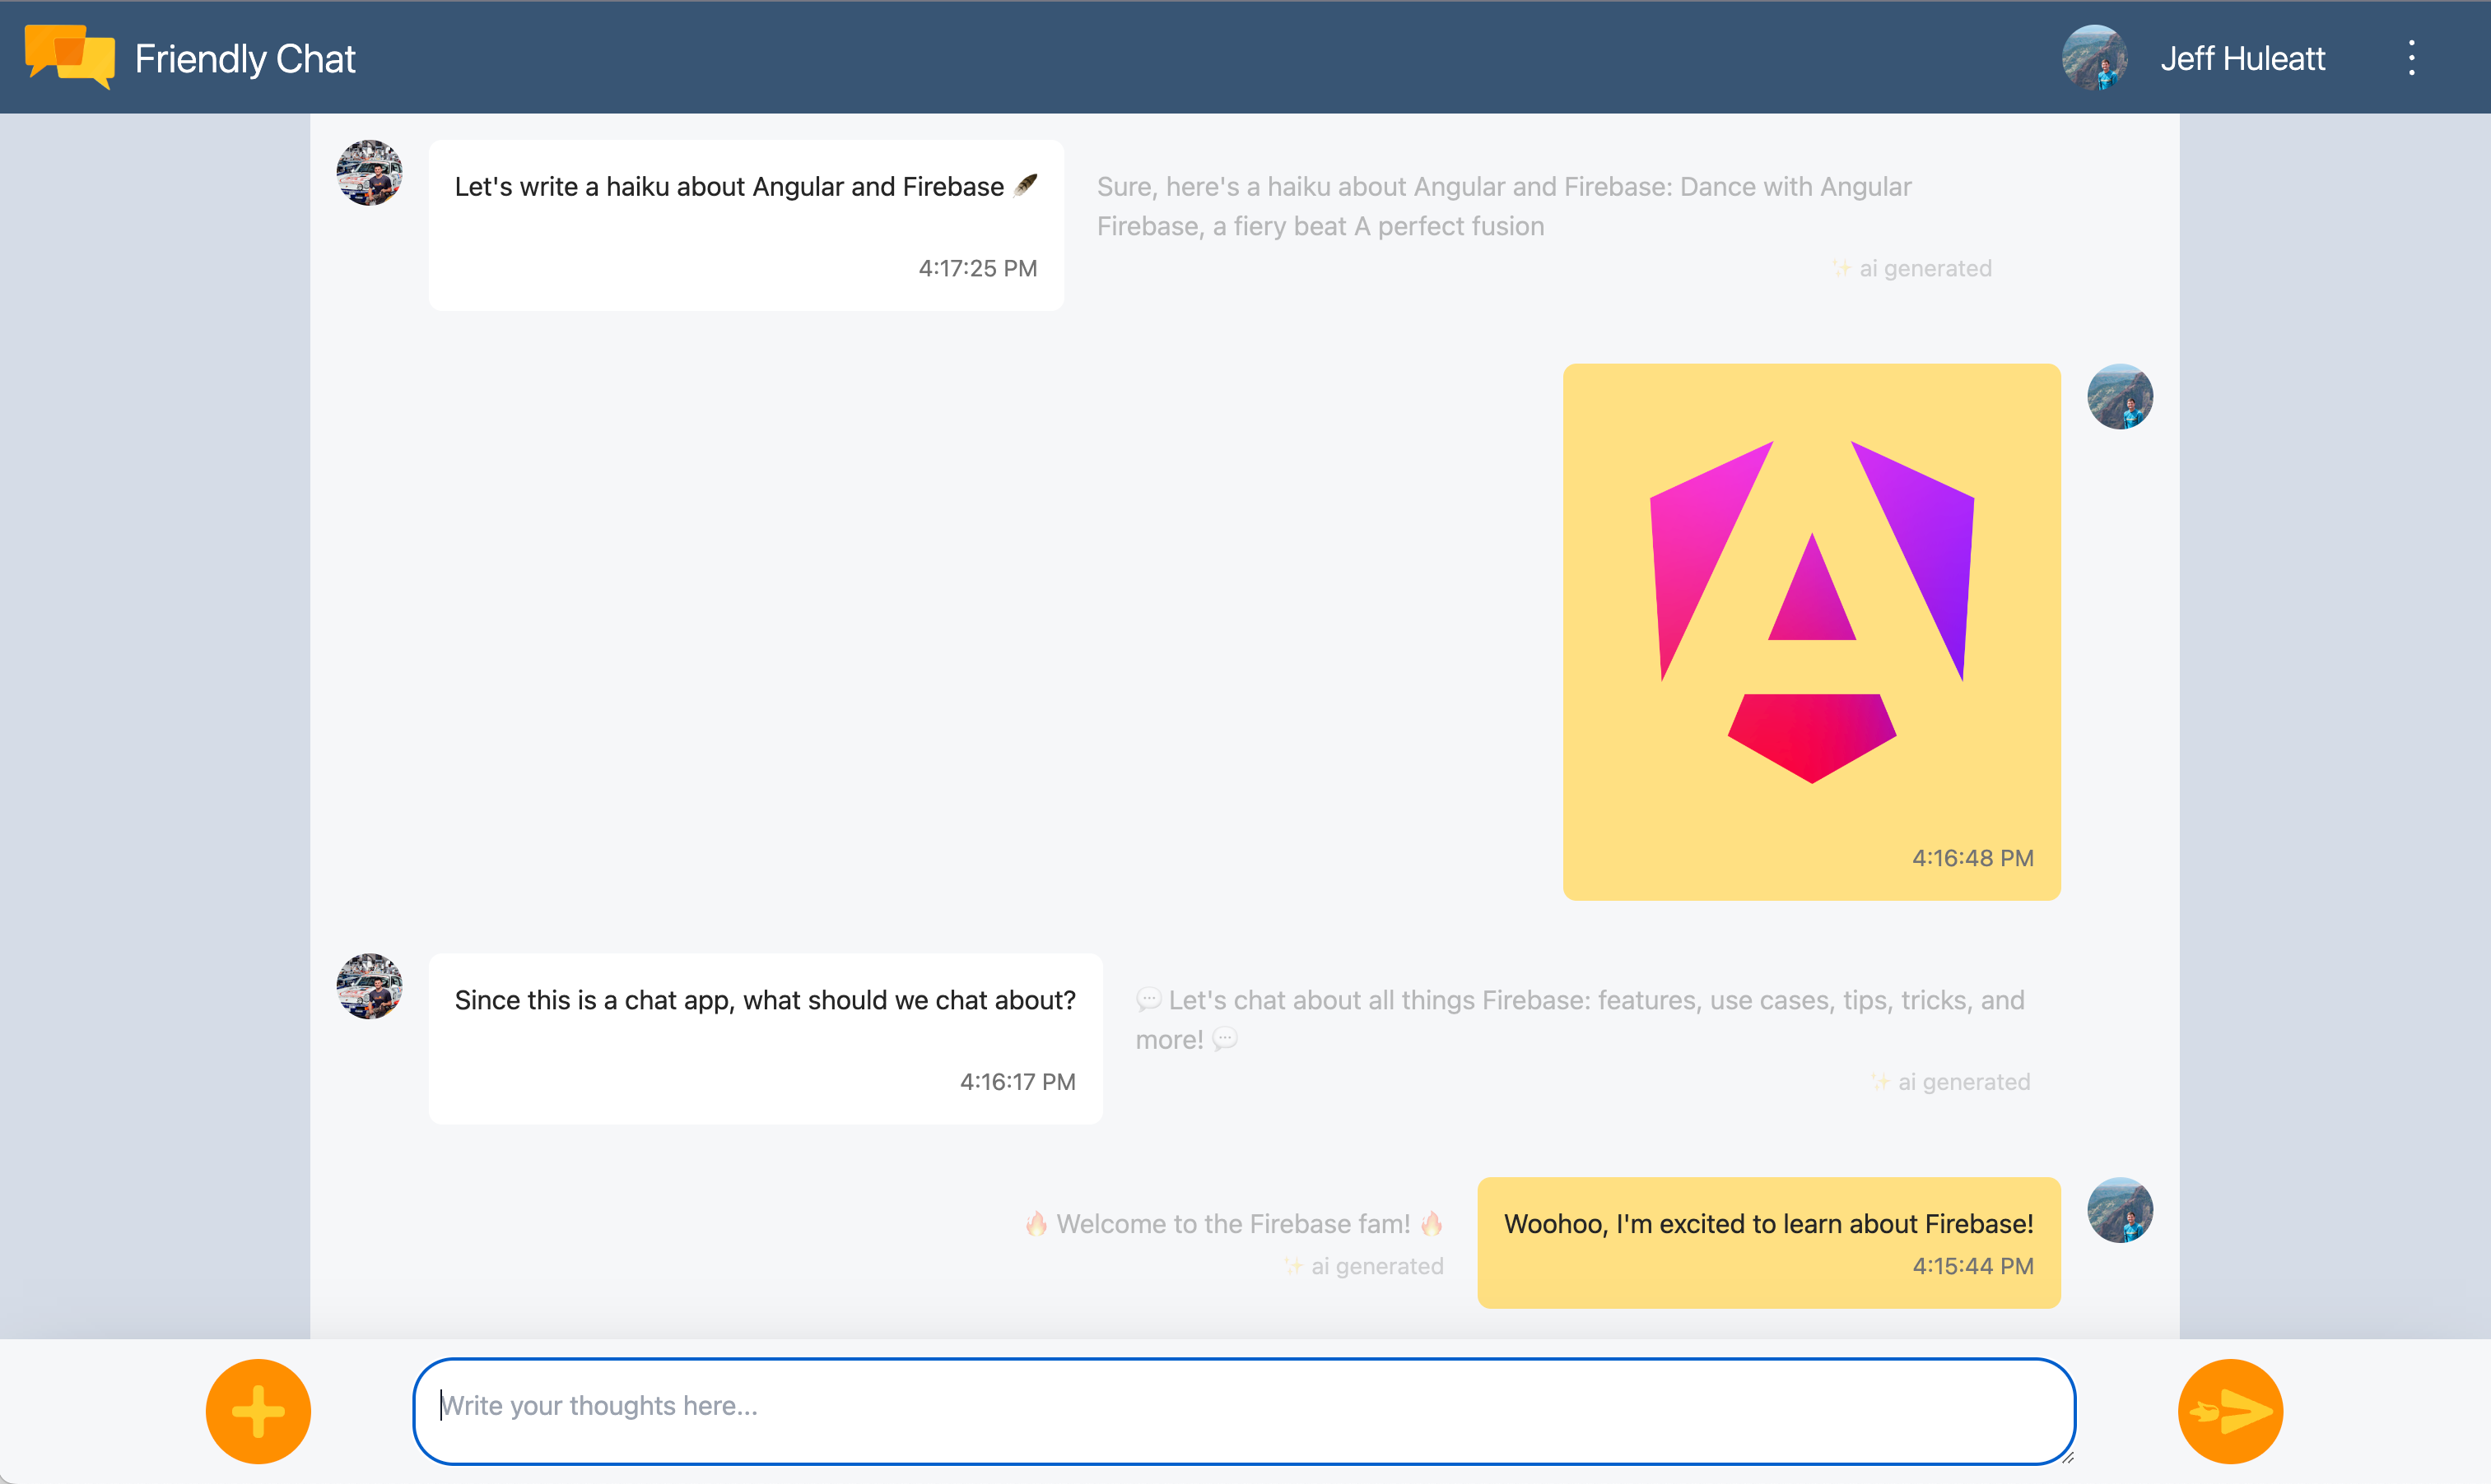Click the pencil icon next to haiku request
Viewport: 2491px width, 1484px height.
1029,183
